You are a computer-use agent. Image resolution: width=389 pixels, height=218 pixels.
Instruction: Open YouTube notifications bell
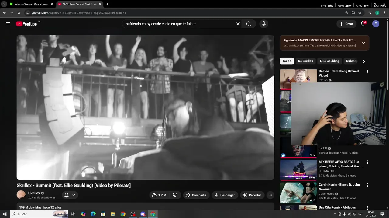coord(363,24)
